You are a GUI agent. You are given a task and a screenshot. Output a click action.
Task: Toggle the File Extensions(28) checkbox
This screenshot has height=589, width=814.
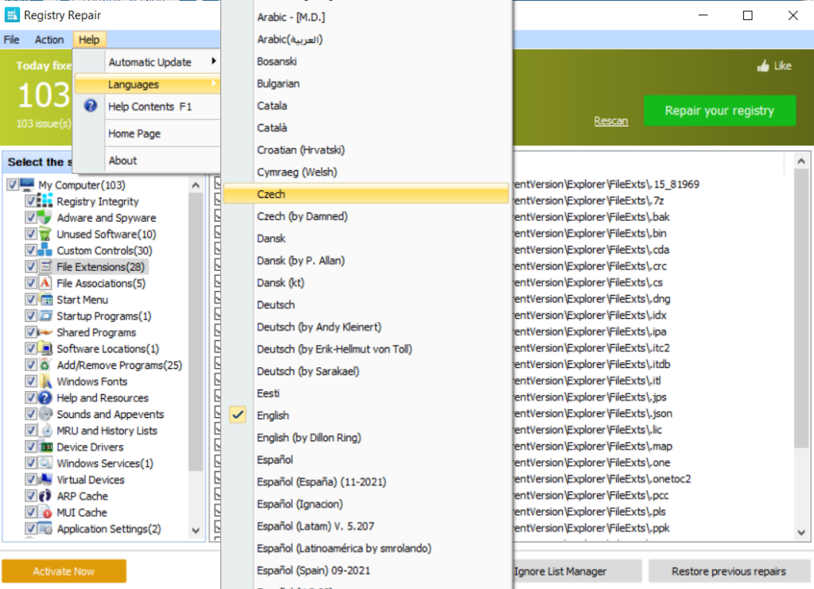pos(31,267)
